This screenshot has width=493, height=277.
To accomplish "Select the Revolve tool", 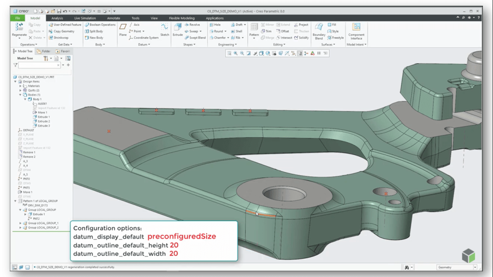I will (192, 25).
